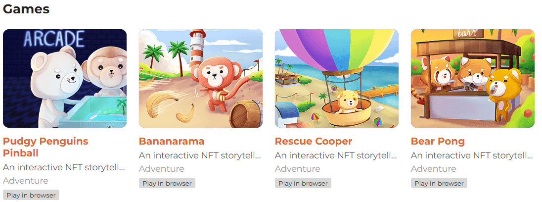Image resolution: width=542 pixels, height=202 pixels.
Task: Visit the Bear Pong title link
Action: point(438,142)
